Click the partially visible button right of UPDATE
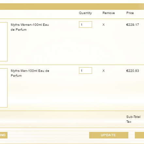Viewport: 144px width, 144px height. click(139, 135)
